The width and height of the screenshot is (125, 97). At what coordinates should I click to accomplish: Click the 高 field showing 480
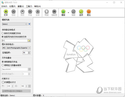click(23, 86)
